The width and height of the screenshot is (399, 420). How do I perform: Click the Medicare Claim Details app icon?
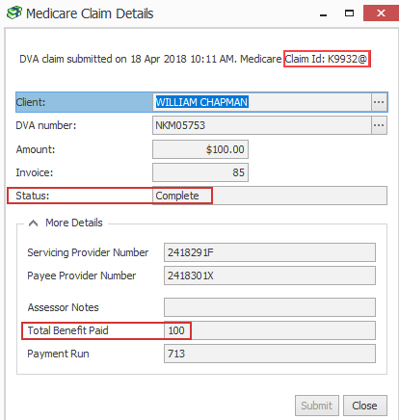point(14,13)
